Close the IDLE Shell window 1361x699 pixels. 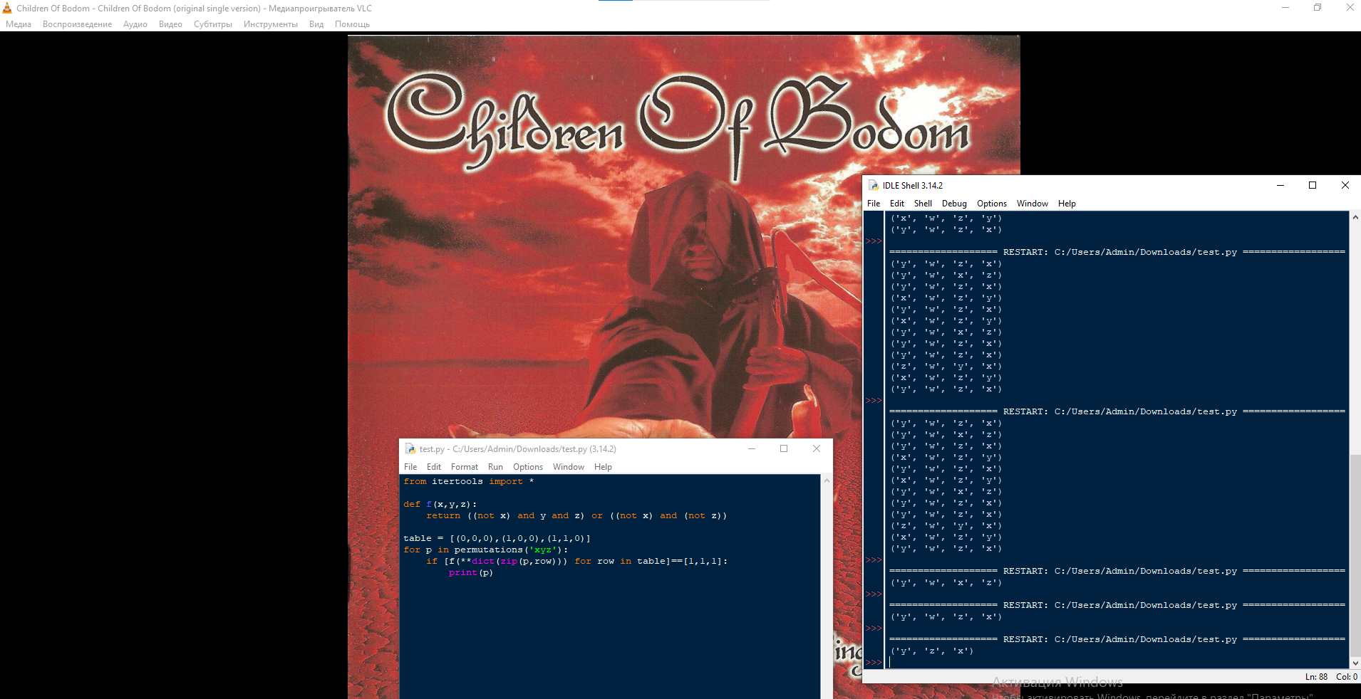[1345, 185]
